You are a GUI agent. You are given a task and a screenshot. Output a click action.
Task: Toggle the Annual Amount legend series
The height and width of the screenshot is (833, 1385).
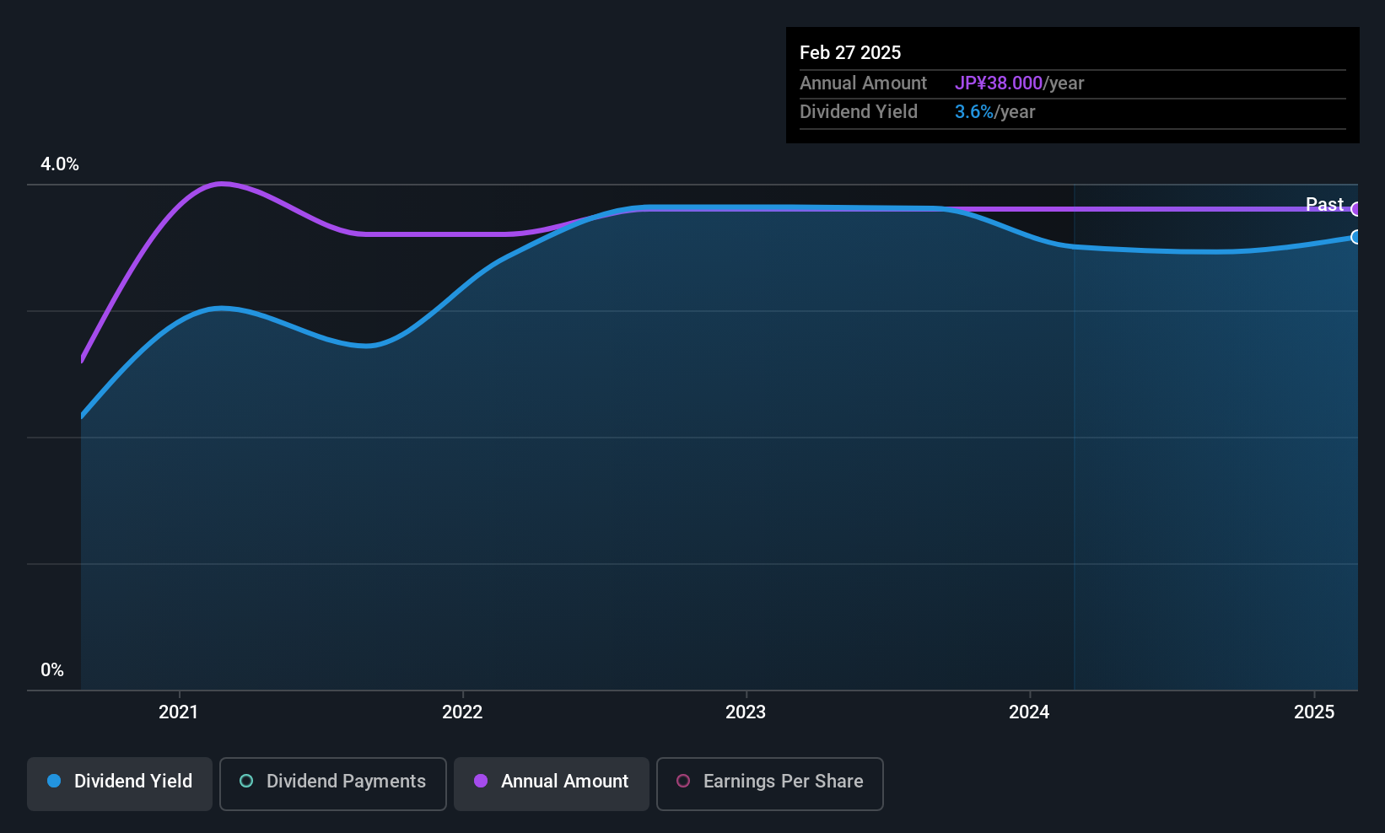click(552, 783)
